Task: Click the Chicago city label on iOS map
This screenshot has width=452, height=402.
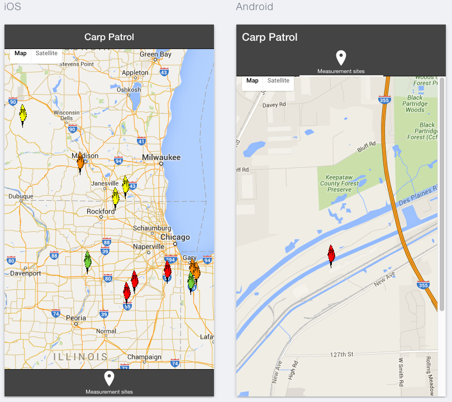Action: click(x=175, y=237)
